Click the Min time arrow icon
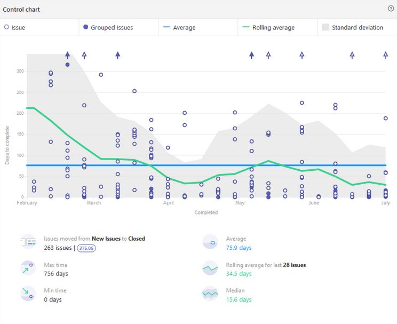The width and height of the screenshot is (397, 324). click(x=28, y=294)
